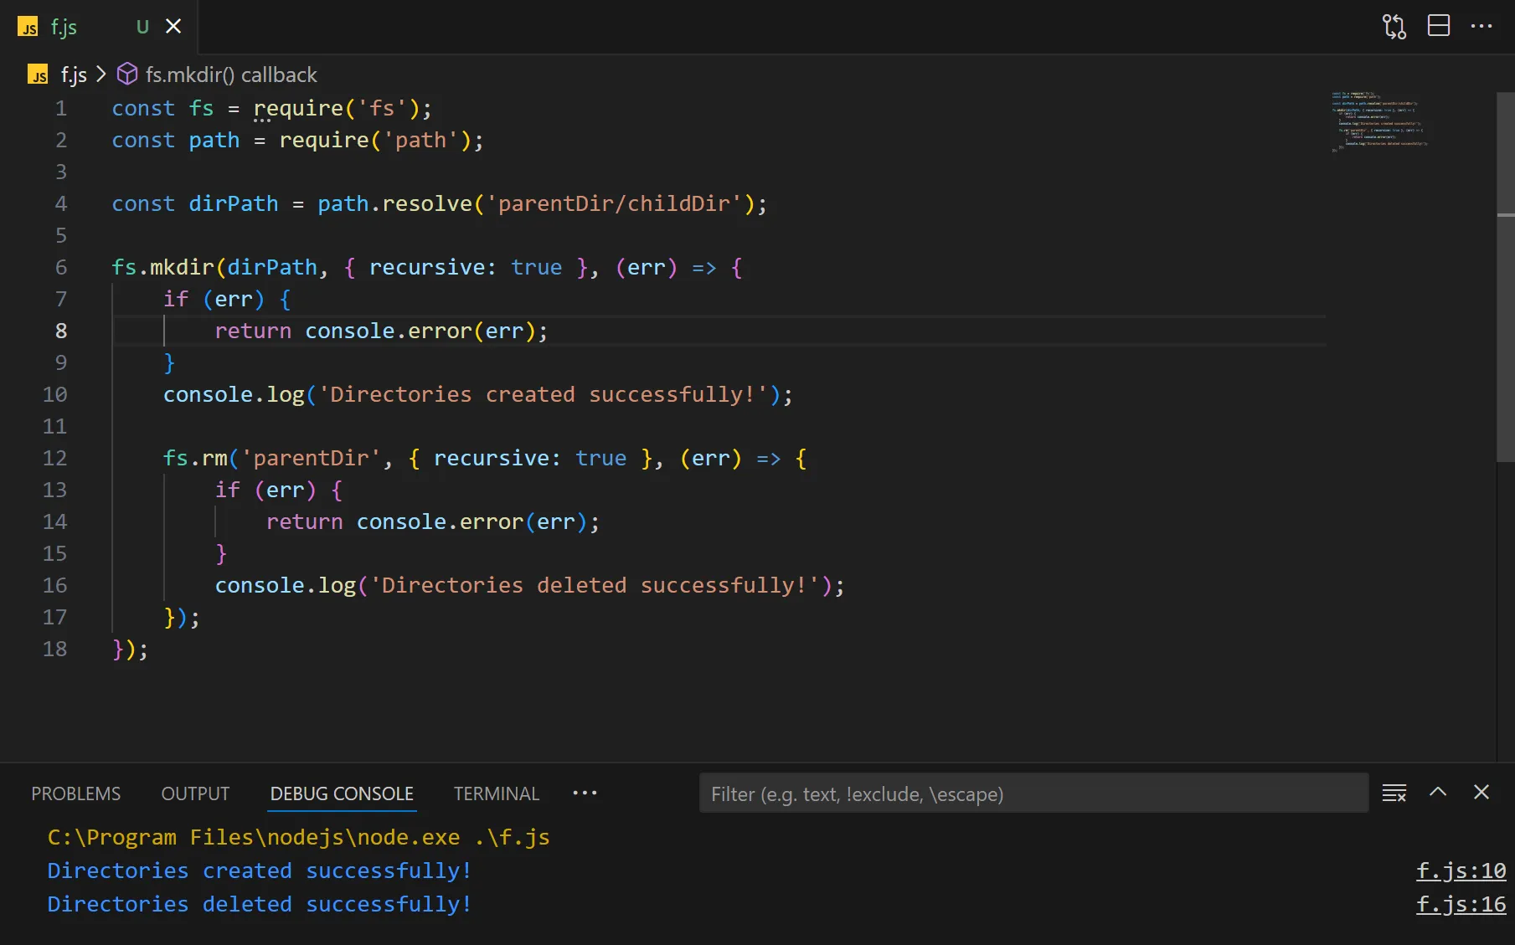The width and height of the screenshot is (1515, 945).
Task: Click return console.error on line 14
Action: click(433, 522)
